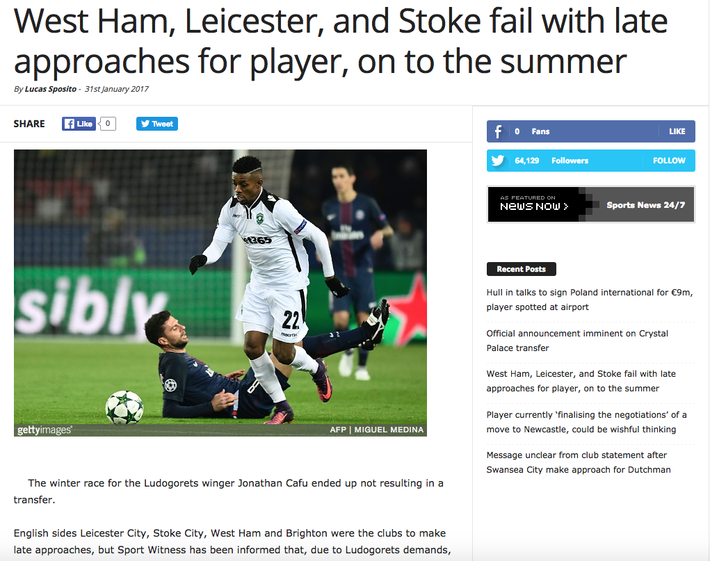Open Hull Poland international transfer post
The height and width of the screenshot is (561, 710).
589,300
